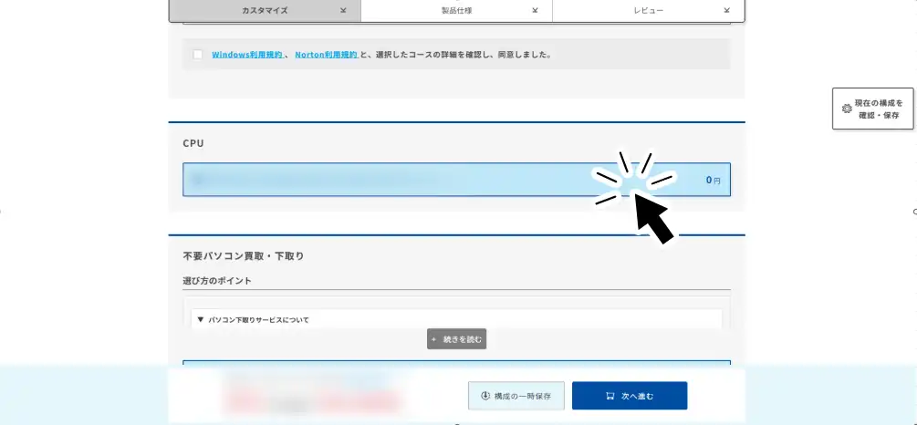The width and height of the screenshot is (917, 425).
Task: Expand パソコン下取りサービスについて section
Action: (456, 320)
